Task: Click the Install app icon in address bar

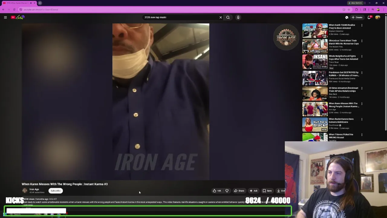Action: coord(344,9)
